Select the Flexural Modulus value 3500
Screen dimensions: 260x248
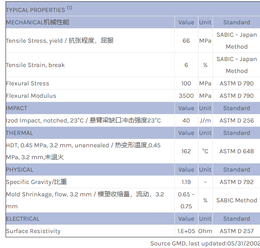(186, 96)
